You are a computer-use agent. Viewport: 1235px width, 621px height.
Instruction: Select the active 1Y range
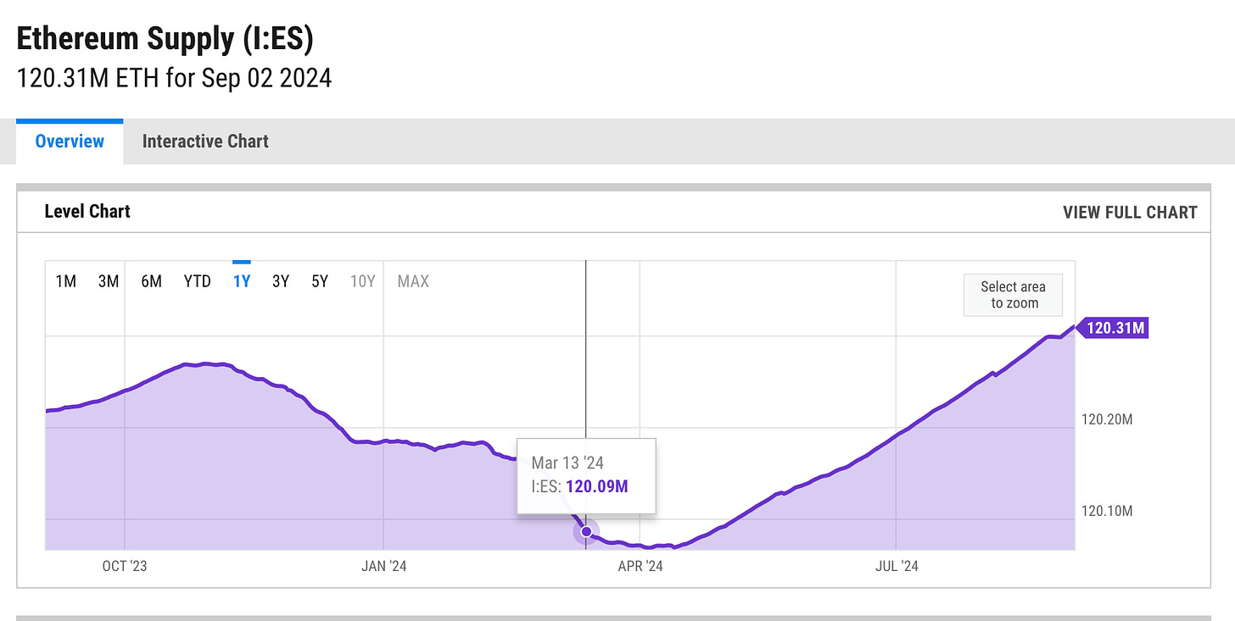(242, 281)
